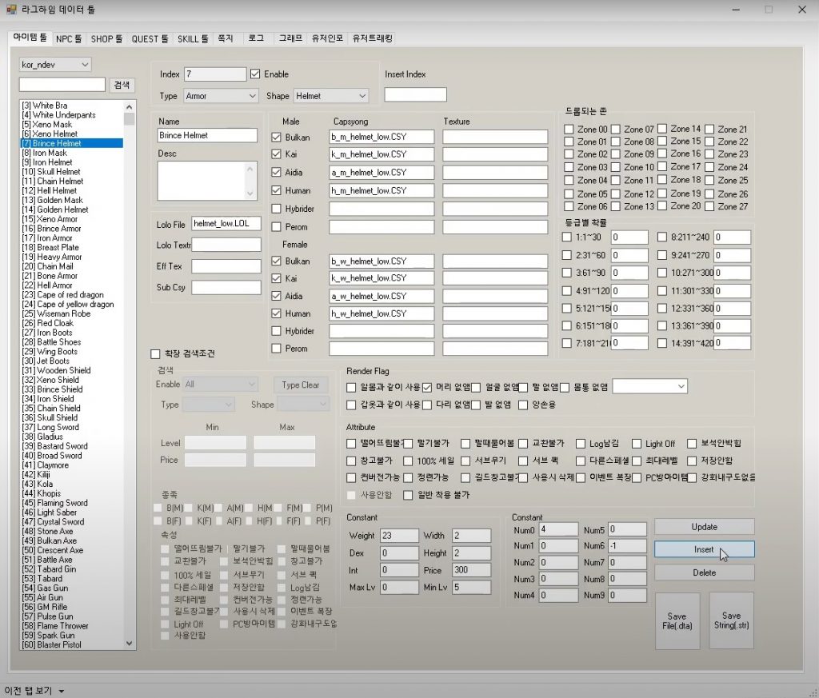Open the NPC 툴 tab
Viewport: 819px width, 698px height.
coord(69,38)
